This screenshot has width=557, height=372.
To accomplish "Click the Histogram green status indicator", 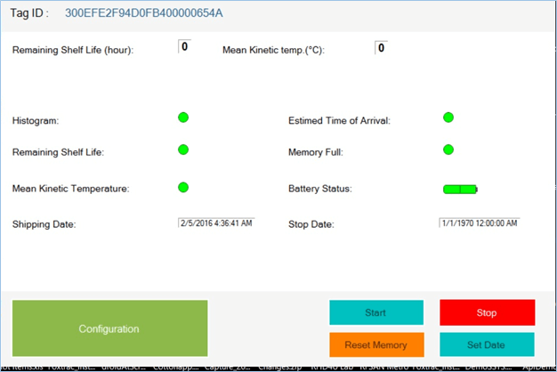I will pyautogui.click(x=183, y=117).
